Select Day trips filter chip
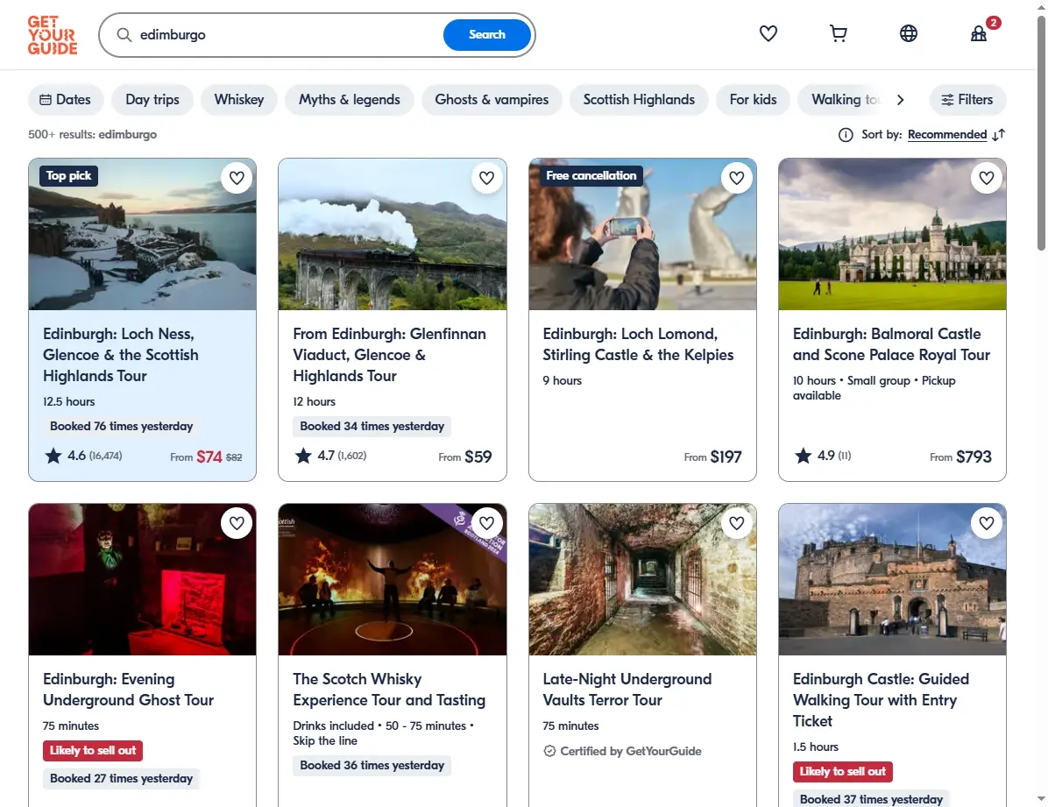This screenshot has height=807, width=1048. click(152, 100)
